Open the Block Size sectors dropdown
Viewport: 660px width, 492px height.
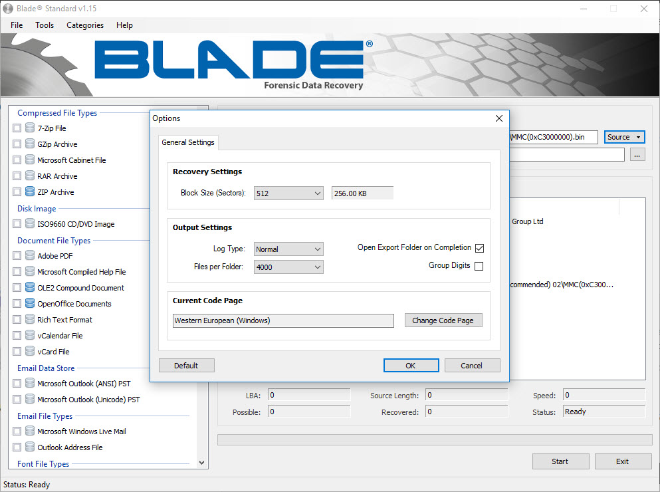[x=288, y=193]
